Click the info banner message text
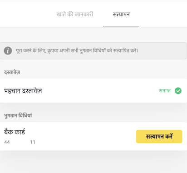Image resolution: width=187 pixels, height=173 pixels. click(77, 50)
